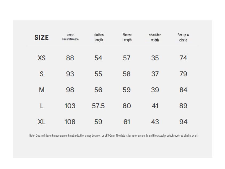Select the Set up a circle header

[183, 37]
